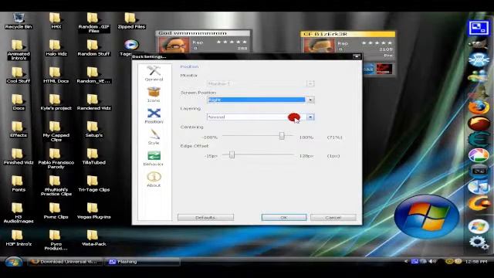Select the HTML Docs folder
Viewport: 494px width, 278px height.
tap(56, 75)
